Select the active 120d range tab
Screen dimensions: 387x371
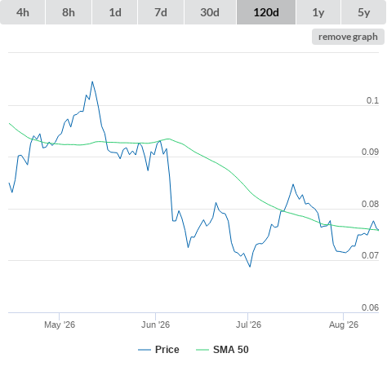pyautogui.click(x=266, y=12)
